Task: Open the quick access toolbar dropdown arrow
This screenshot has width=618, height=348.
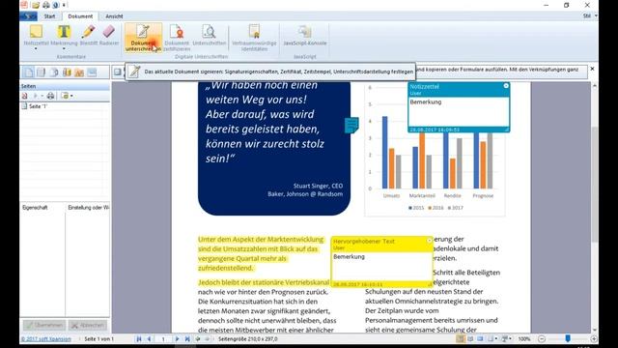Action: coord(64,5)
